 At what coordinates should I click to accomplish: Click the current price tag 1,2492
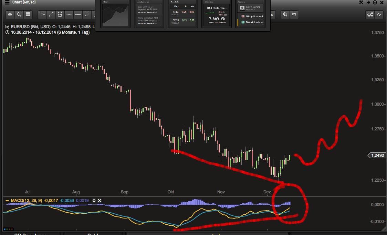(377, 156)
